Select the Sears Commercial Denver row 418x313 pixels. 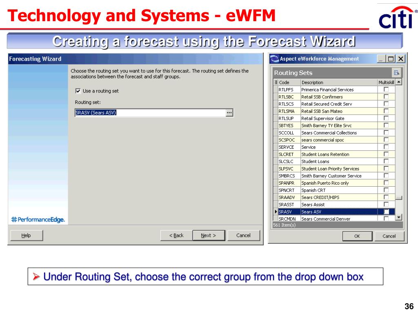(334, 218)
